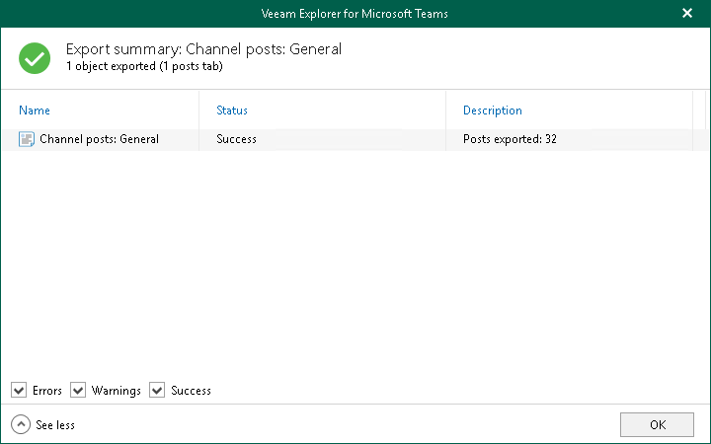
Task: Disable the Success filter checkbox
Action: [157, 391]
